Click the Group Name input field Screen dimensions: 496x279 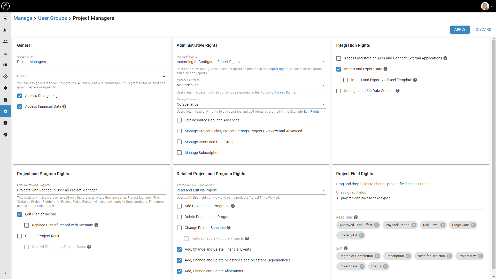pos(91,62)
